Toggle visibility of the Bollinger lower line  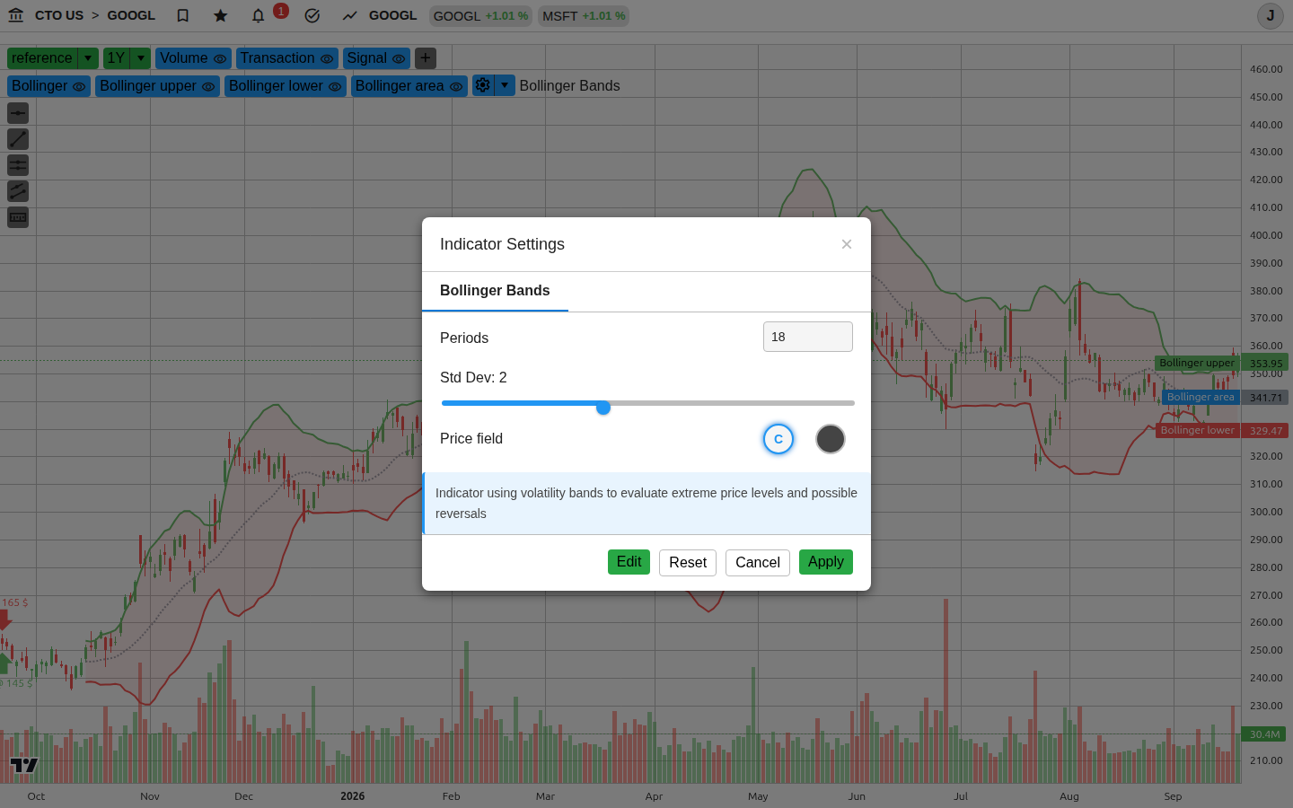(335, 86)
